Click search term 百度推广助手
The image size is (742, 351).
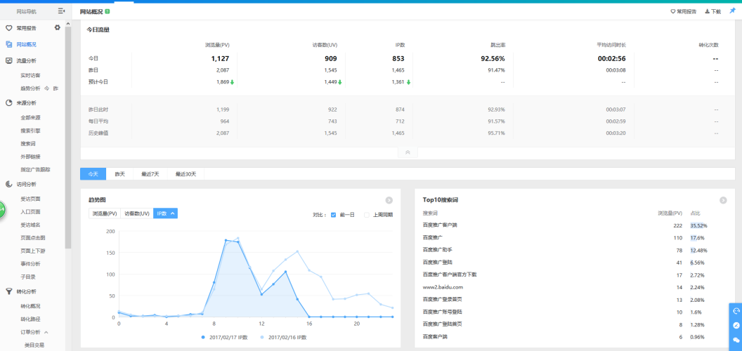[438, 249]
